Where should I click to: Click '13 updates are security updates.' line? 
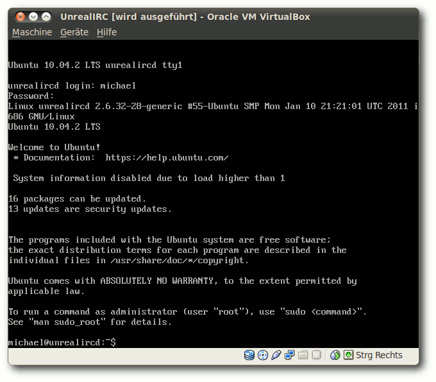(90, 209)
